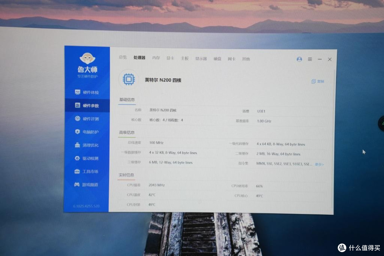This screenshot has height=256, width=384.
Task: Open 硬件评测 benchmark section
Action: point(87,119)
